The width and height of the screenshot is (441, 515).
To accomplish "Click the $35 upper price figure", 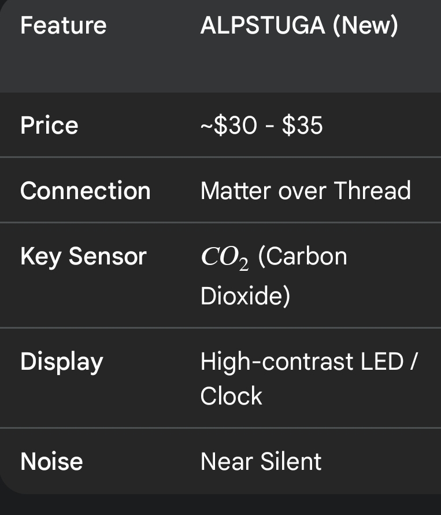I will (x=302, y=125).
